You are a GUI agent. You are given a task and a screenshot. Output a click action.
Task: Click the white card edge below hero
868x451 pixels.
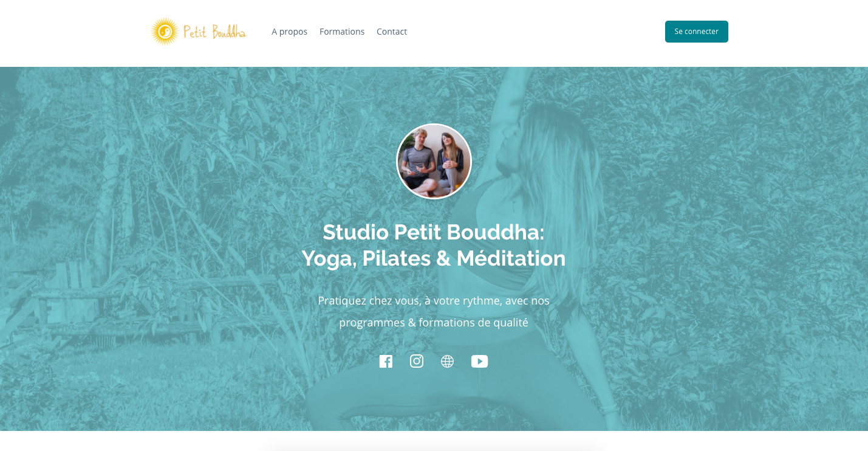tap(434, 446)
